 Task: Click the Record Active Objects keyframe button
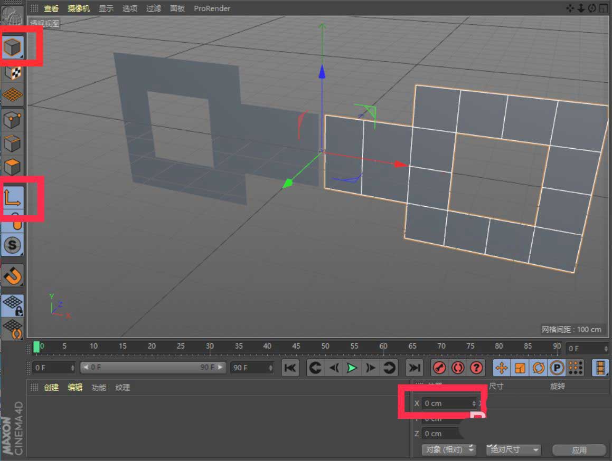pyautogui.click(x=439, y=368)
